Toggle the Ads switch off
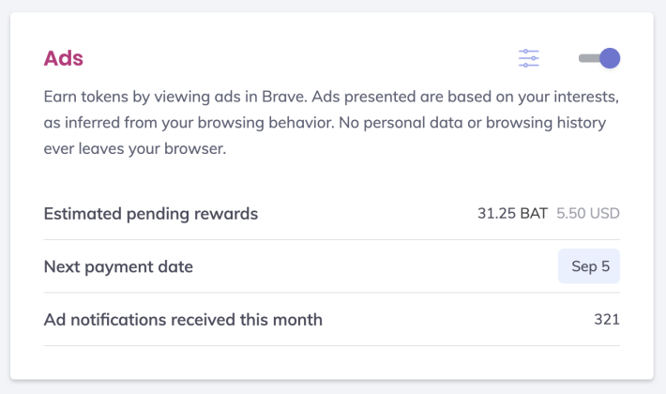The width and height of the screenshot is (666, 394). pos(599,58)
